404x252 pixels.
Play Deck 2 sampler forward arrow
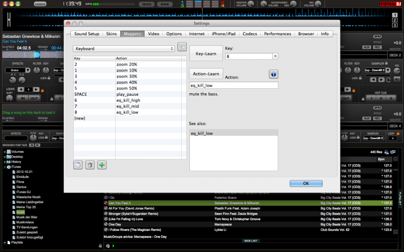pyautogui.click(x=381, y=80)
